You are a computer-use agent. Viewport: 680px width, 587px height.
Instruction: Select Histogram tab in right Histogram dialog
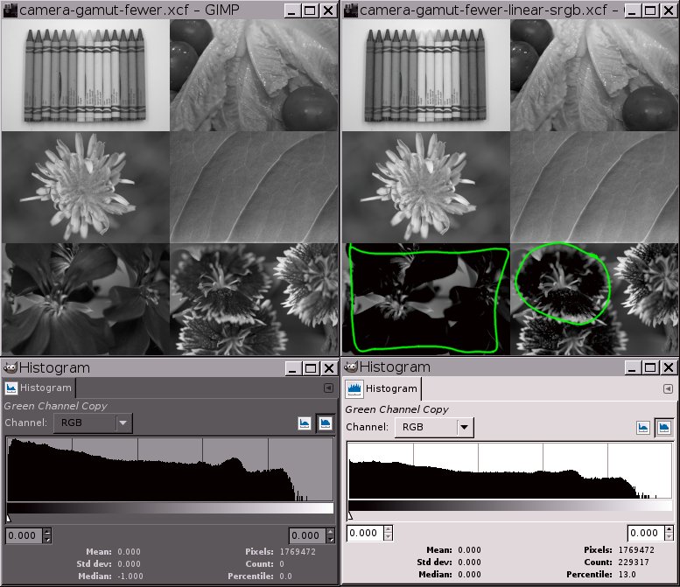click(x=382, y=388)
